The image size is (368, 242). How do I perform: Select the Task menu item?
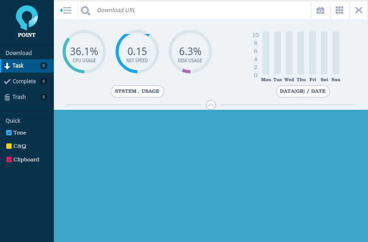click(x=27, y=66)
